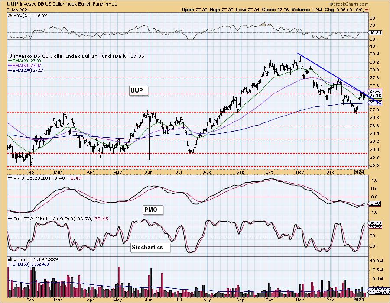
Task: Click the Volume 1,192,839 label
Action: [x=33, y=260]
